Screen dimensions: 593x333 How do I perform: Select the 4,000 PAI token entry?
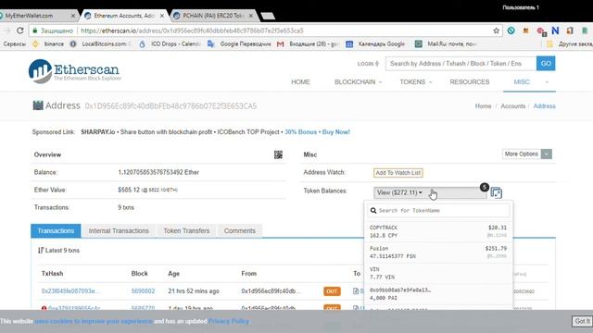tap(438, 294)
